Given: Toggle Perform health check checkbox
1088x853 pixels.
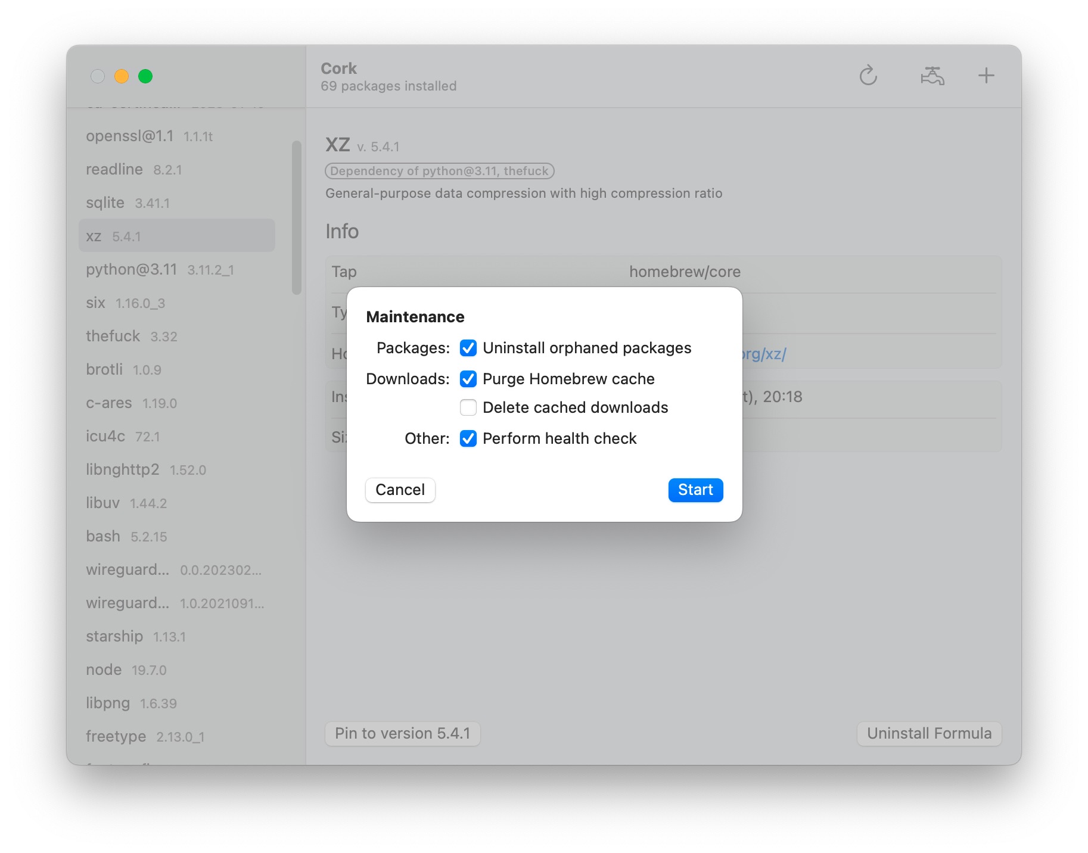Looking at the screenshot, I should [x=468, y=438].
